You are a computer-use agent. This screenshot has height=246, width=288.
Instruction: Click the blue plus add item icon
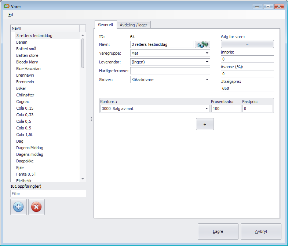18,207
